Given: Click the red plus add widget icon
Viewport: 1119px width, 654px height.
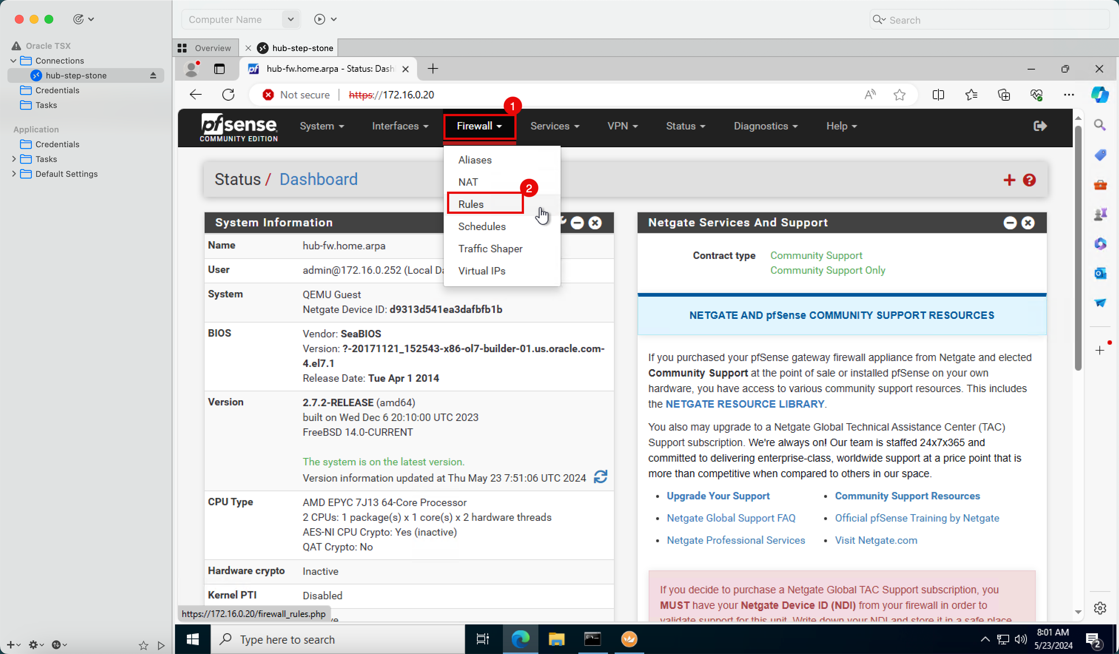Looking at the screenshot, I should 1009,180.
